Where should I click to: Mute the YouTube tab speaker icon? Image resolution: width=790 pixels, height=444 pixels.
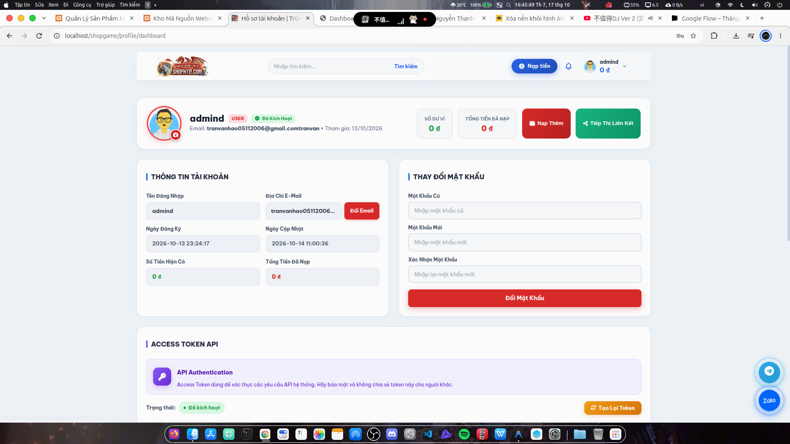click(651, 18)
